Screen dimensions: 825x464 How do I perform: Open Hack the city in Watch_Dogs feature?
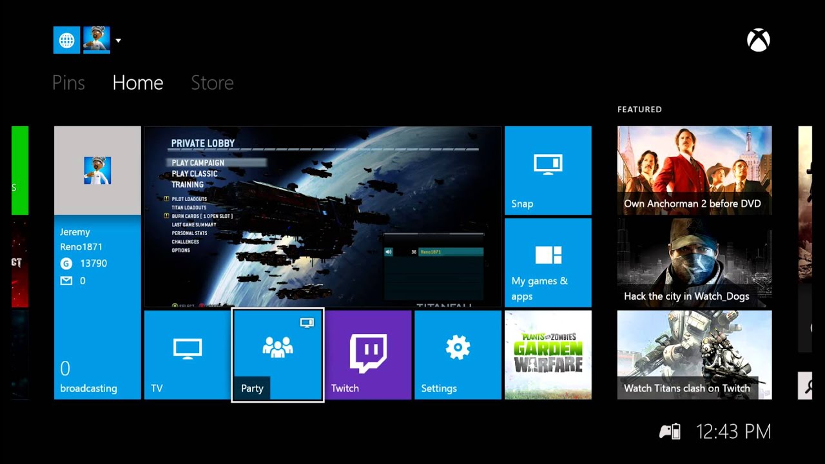[694, 262]
